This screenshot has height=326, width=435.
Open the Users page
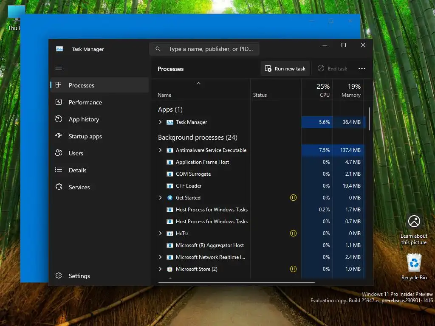pyautogui.click(x=99, y=153)
